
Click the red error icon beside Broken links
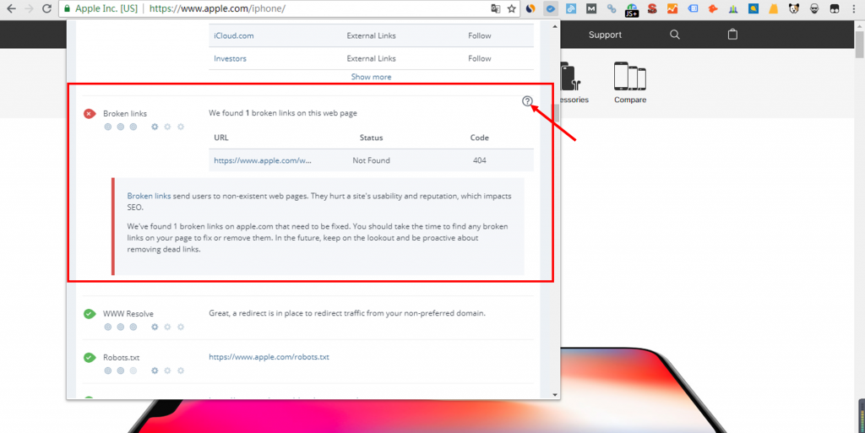pyautogui.click(x=90, y=114)
